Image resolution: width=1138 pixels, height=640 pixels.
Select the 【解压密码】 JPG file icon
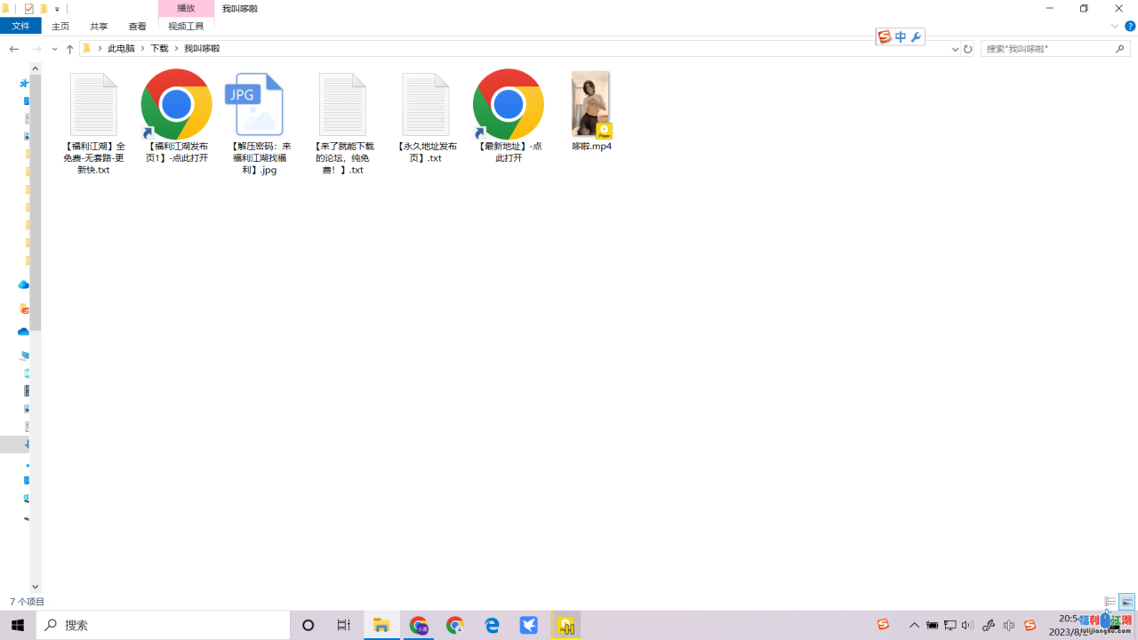pos(254,105)
